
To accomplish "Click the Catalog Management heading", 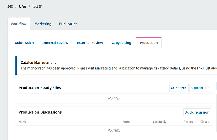I will (38, 63).
